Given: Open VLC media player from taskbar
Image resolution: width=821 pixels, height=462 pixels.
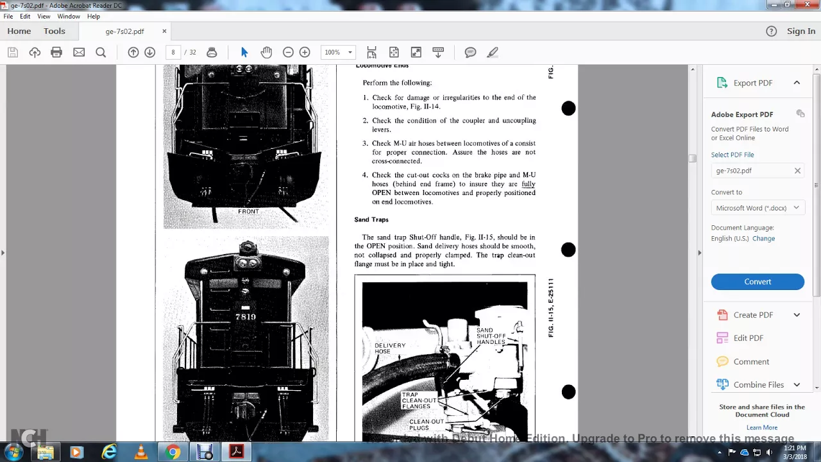Looking at the screenshot, I should (x=140, y=452).
